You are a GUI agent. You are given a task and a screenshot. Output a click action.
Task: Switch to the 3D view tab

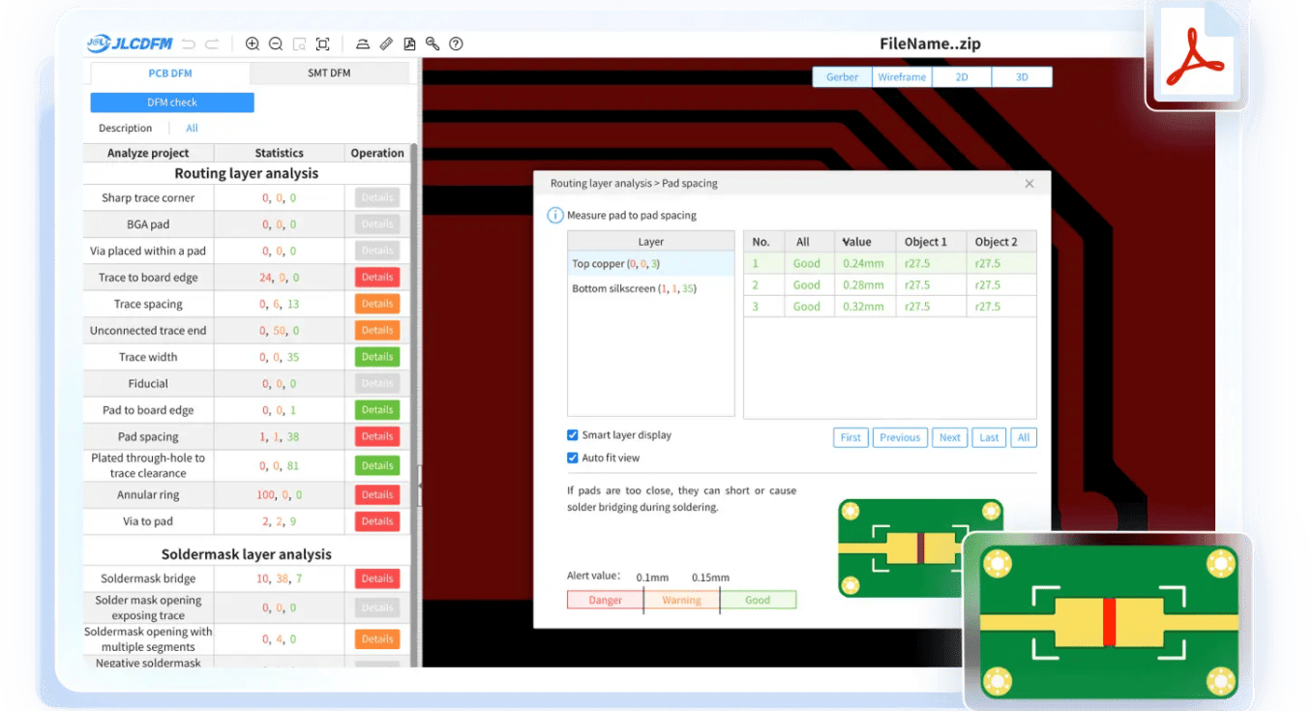pos(1022,77)
